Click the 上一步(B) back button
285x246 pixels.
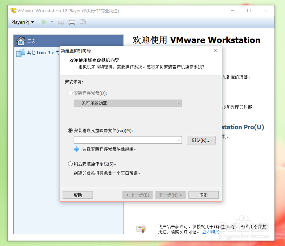[x=137, y=195]
